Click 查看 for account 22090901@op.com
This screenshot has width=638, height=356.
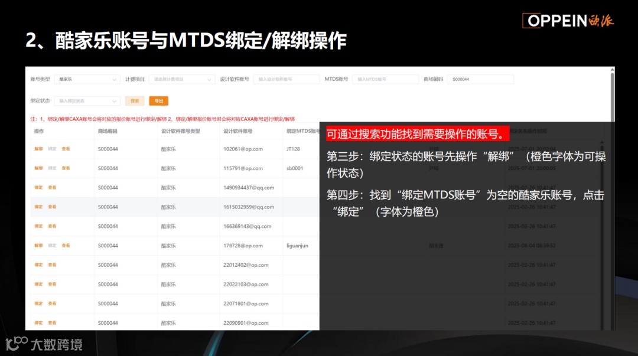coord(52,322)
